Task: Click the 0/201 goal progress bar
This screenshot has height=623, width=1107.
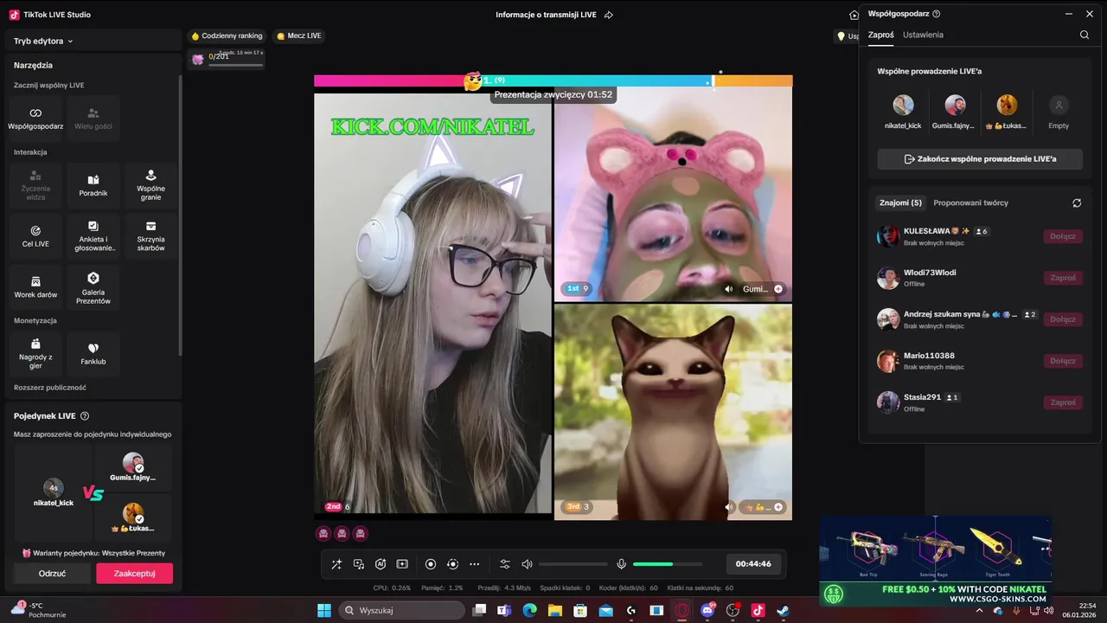Action: (x=235, y=65)
